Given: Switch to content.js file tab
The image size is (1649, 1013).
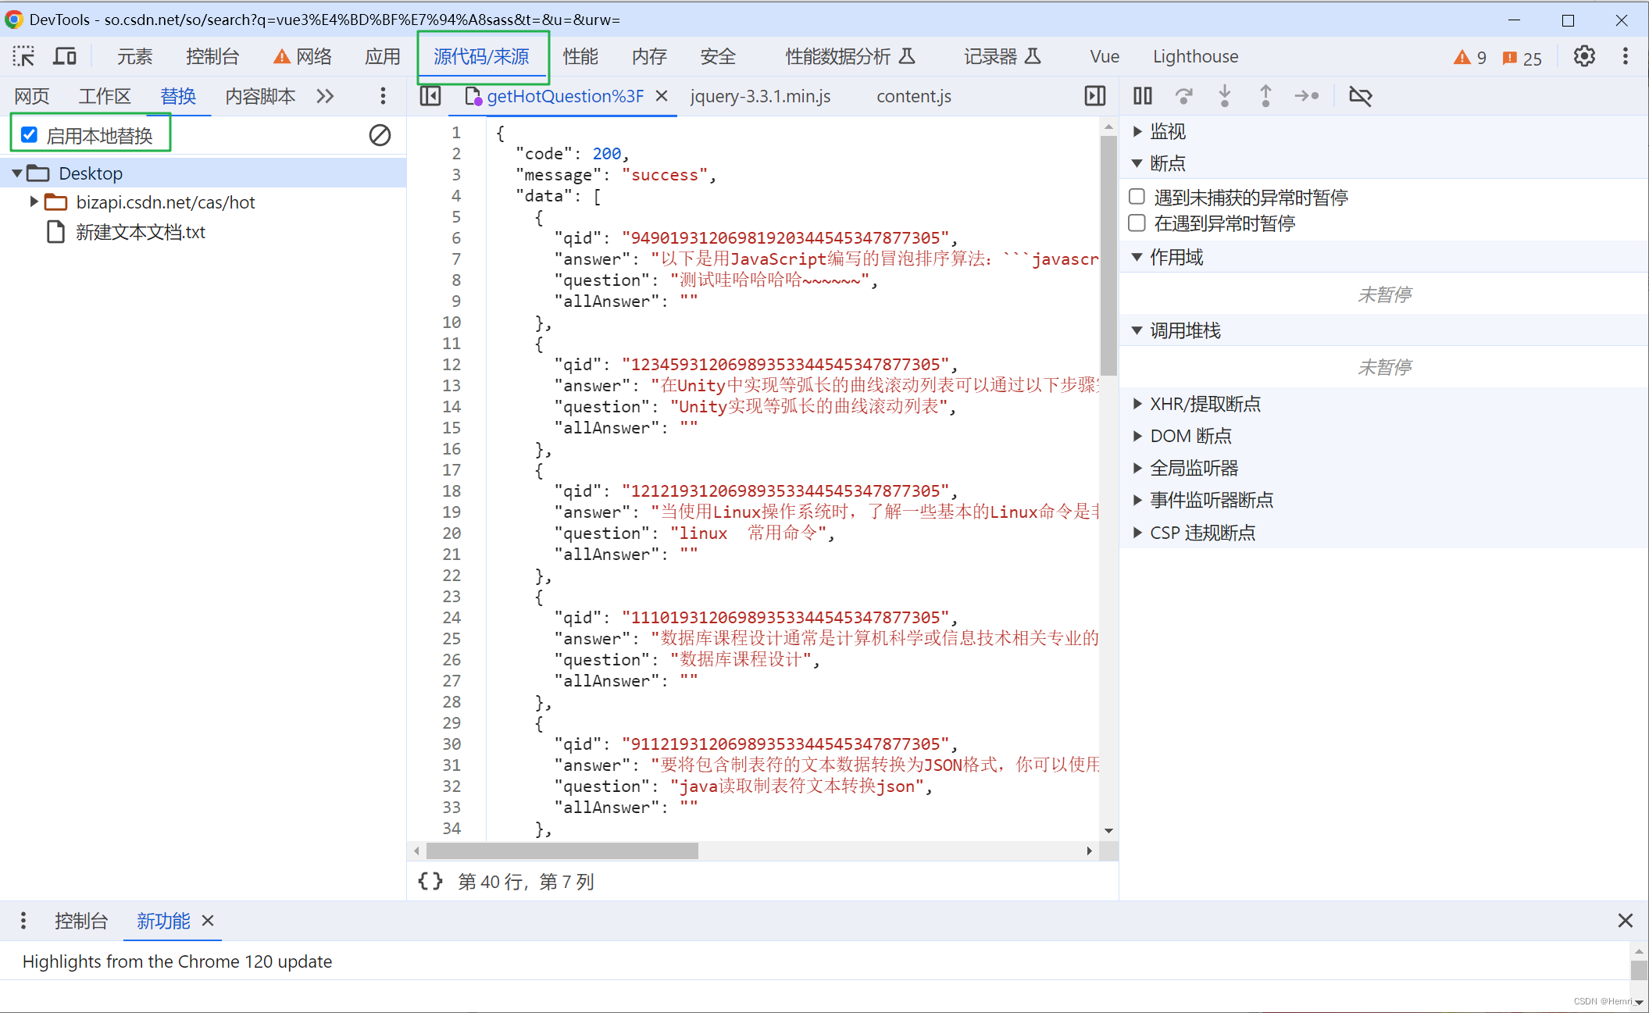Looking at the screenshot, I should pyautogui.click(x=914, y=96).
